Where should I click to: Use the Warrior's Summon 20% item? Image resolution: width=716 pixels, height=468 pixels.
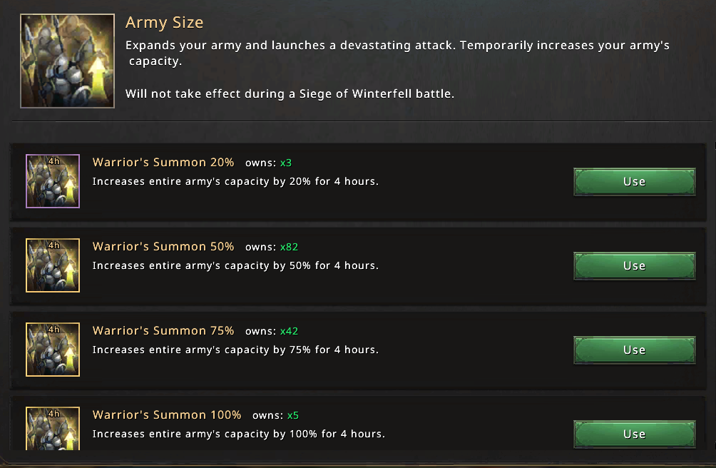point(634,181)
